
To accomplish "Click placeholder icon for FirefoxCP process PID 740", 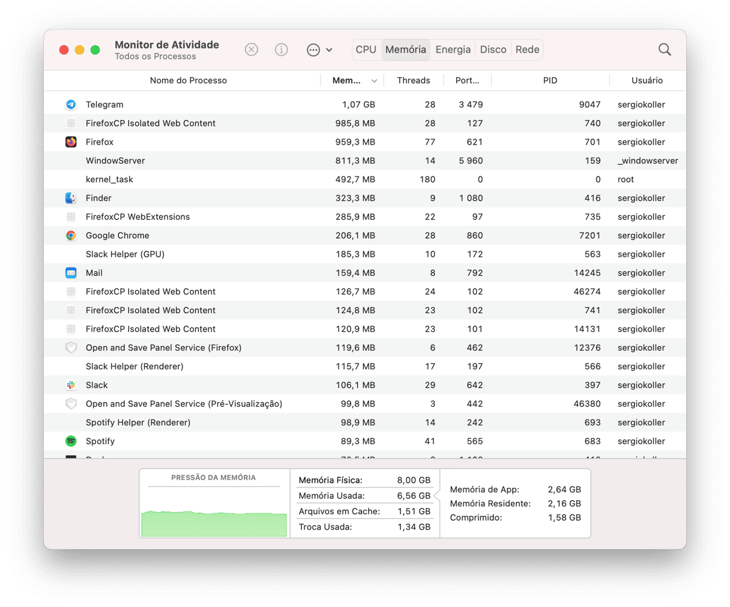I will [71, 124].
